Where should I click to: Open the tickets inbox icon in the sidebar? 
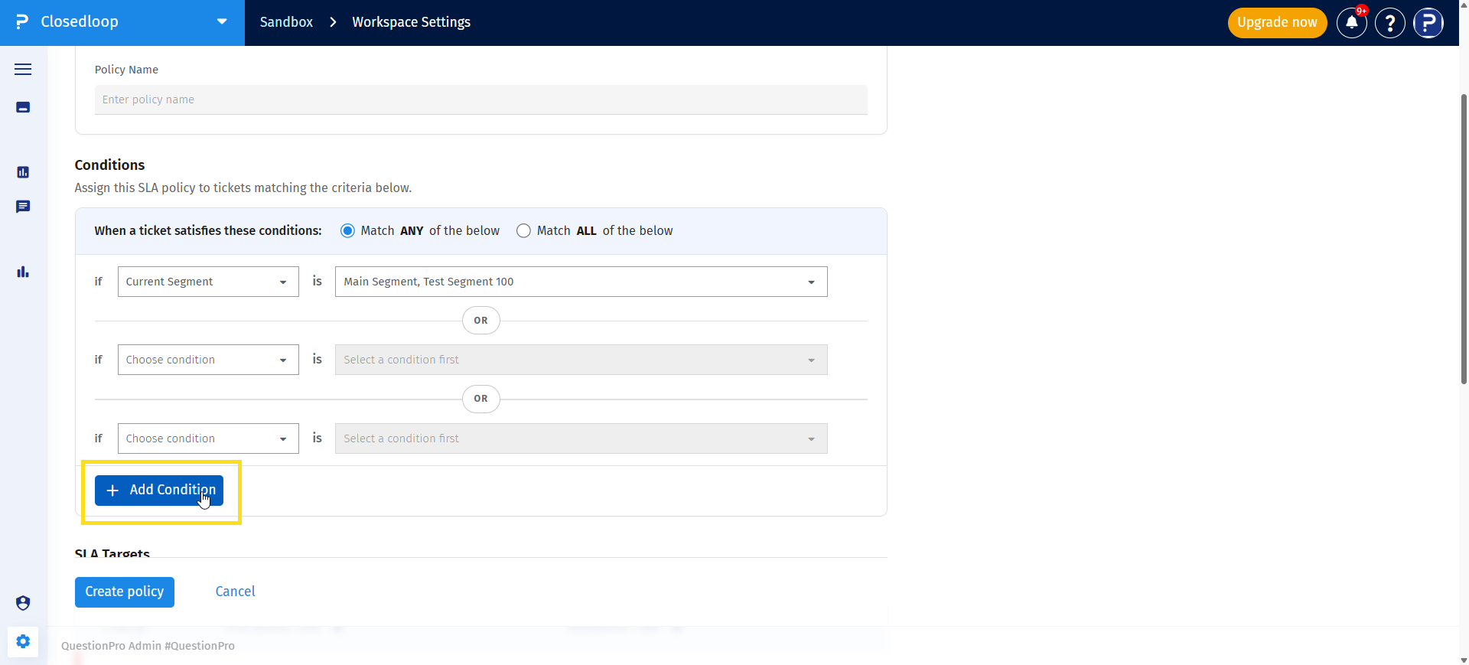click(23, 107)
